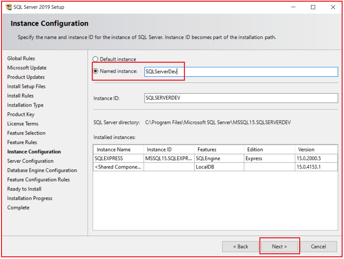Screen dimensions: 344x259
Task: Click the SQLEngine features cell
Action: [x=219, y=158]
